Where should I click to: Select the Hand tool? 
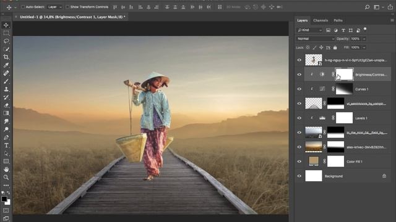(6, 170)
